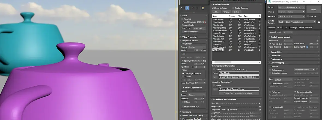The height and width of the screenshot is (120, 322).
Task: Click the Render button
Action: point(313,10)
